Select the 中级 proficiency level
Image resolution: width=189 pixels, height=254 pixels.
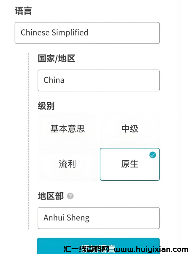tap(130, 129)
